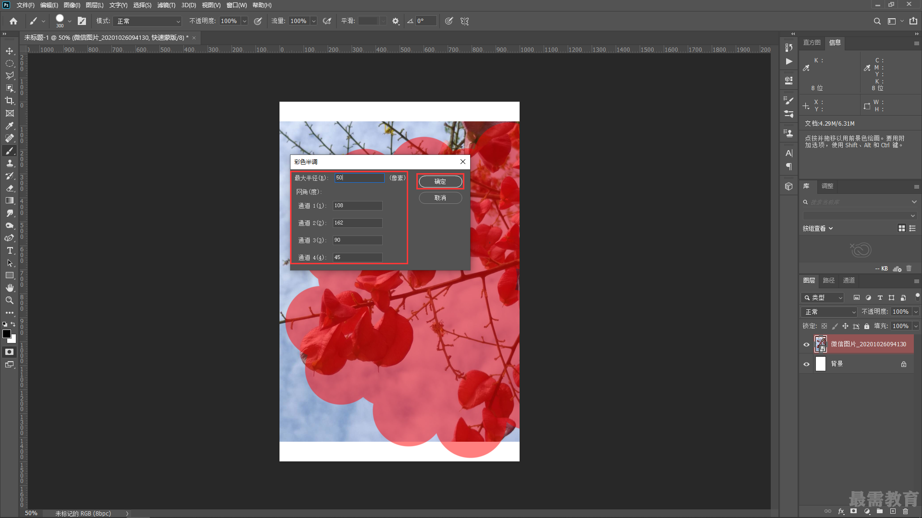Click the symmetry butterfly icon
922x518 pixels.
[x=464, y=21]
